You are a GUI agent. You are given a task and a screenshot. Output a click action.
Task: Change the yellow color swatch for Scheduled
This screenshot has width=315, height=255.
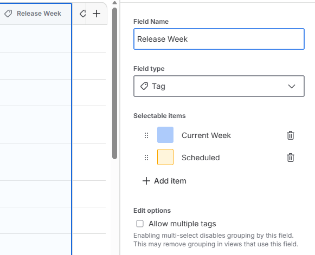[165, 157]
